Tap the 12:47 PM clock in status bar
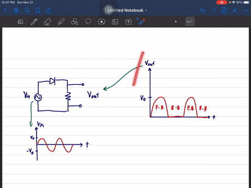The width and height of the screenshot is (251, 188). pos(8,3)
